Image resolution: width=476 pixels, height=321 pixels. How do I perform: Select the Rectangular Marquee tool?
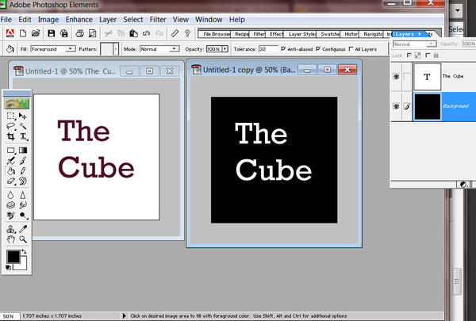click(10, 116)
